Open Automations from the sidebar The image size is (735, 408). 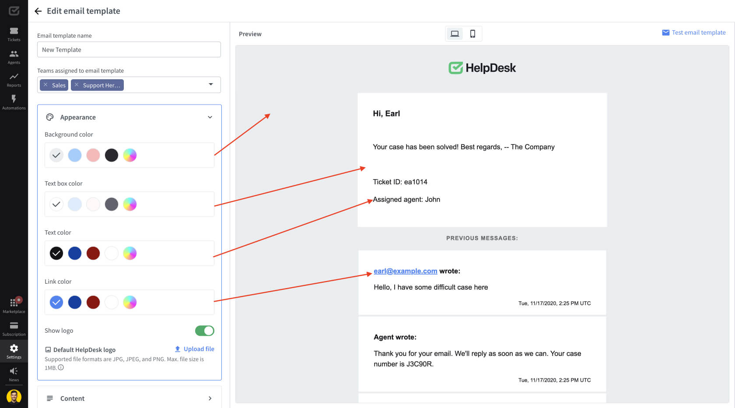coord(14,102)
